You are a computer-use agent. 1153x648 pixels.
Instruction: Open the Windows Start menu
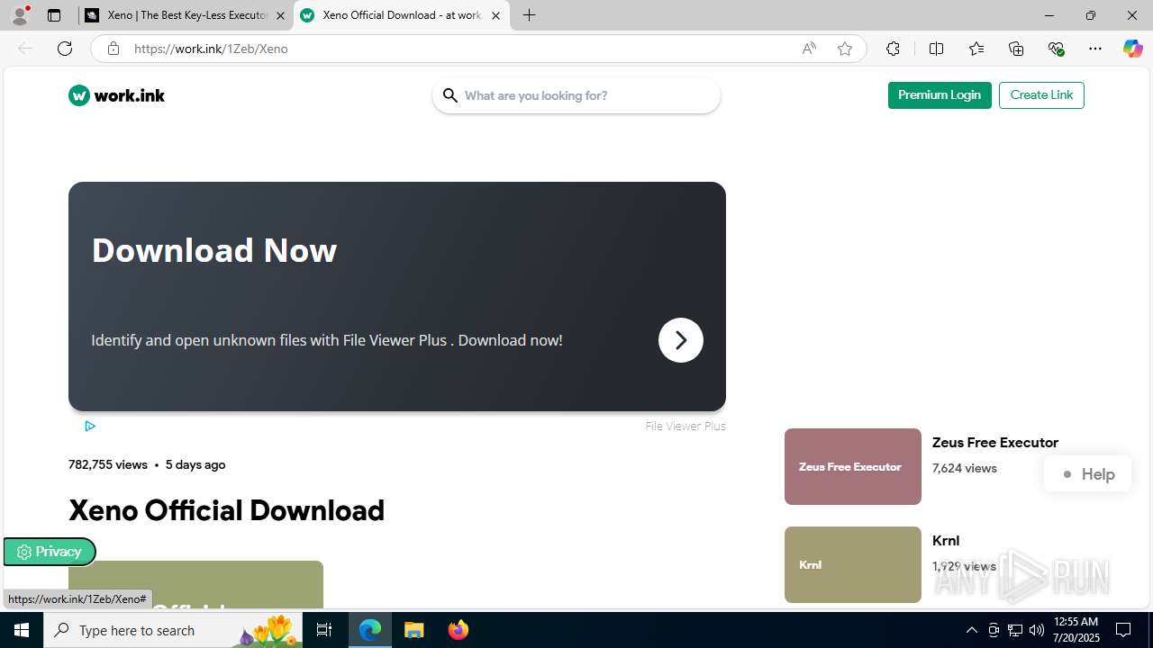coord(22,630)
